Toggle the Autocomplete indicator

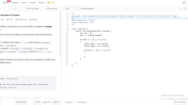tap(87, 8)
